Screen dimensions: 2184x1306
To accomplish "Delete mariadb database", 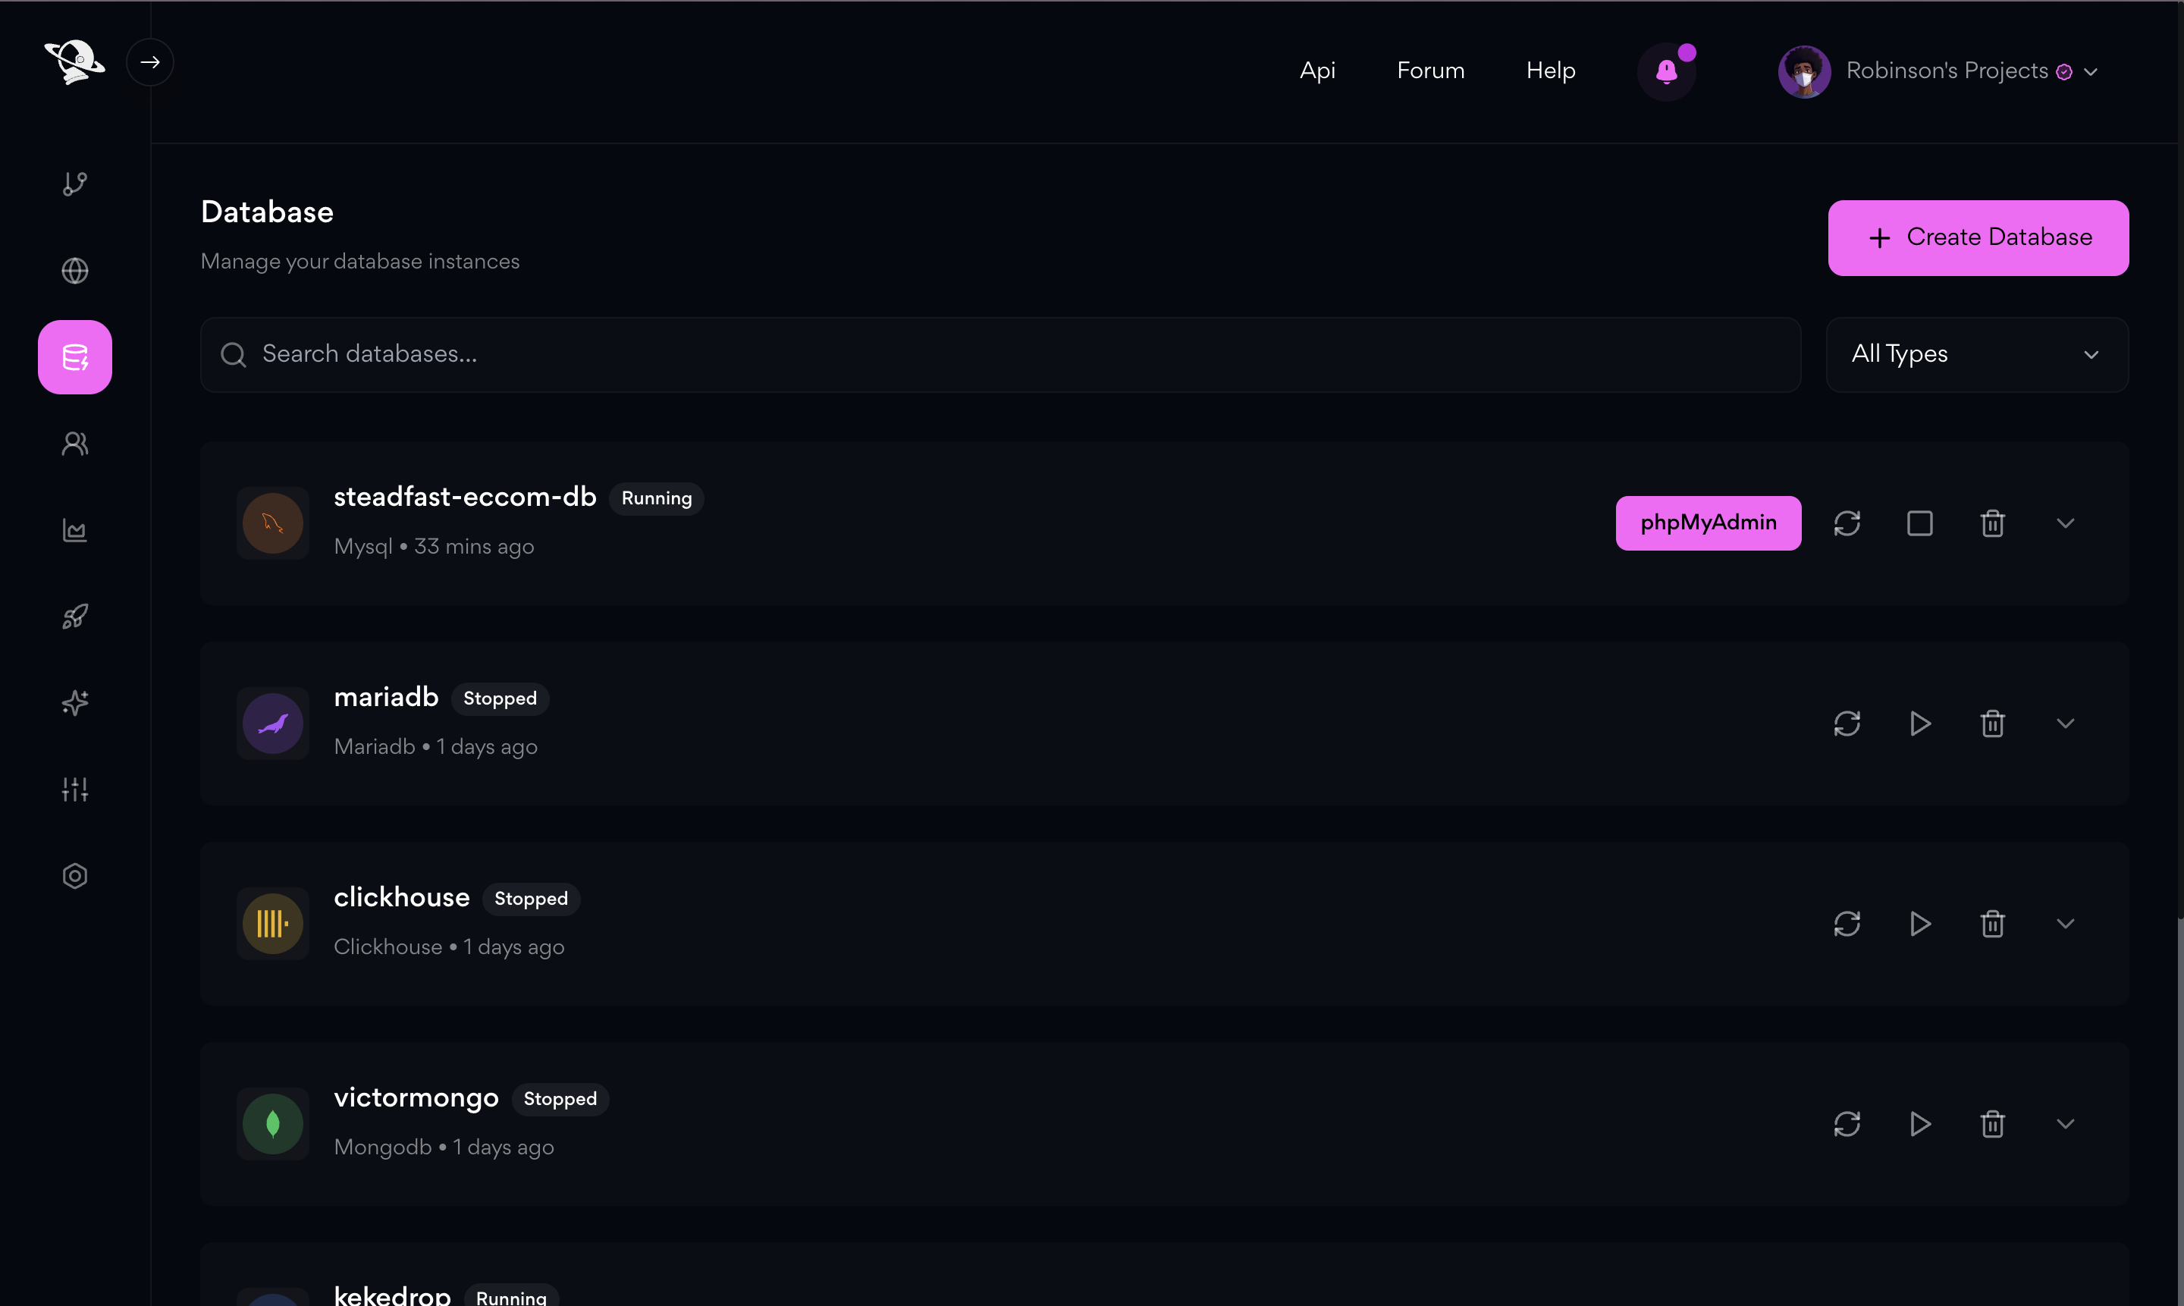I will (x=1993, y=724).
